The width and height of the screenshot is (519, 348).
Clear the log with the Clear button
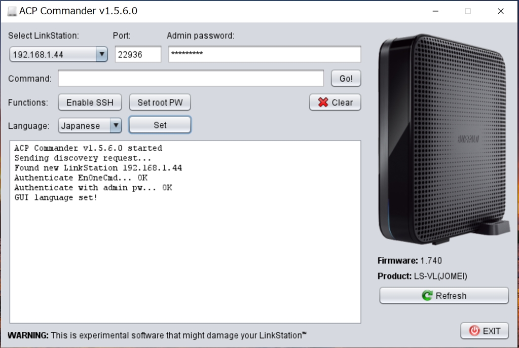(335, 102)
